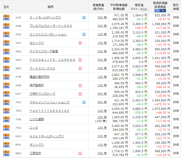
Task: Click 売り sell button for 2153 E・Jホールディングス
Action: pyautogui.click(x=6, y=19)
